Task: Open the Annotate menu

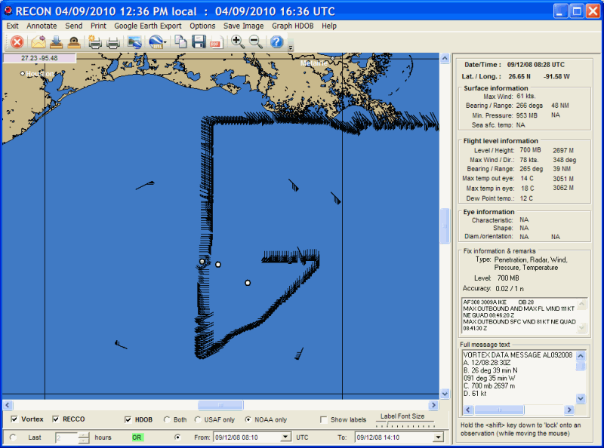Action: (x=42, y=26)
